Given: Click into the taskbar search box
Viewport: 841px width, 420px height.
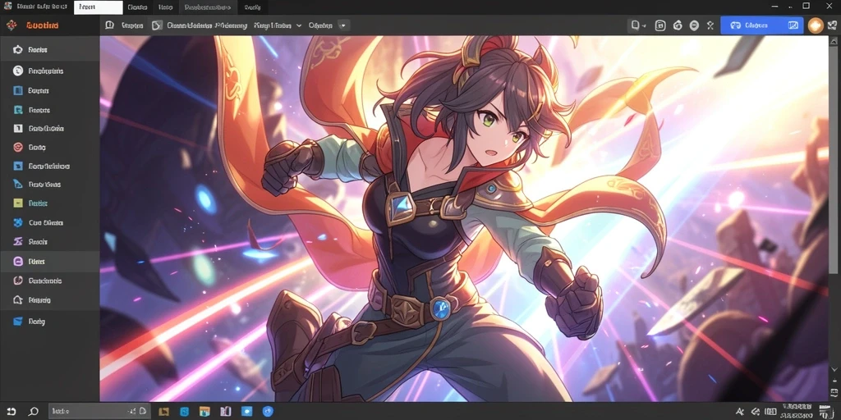Looking at the screenshot, I should (99, 412).
